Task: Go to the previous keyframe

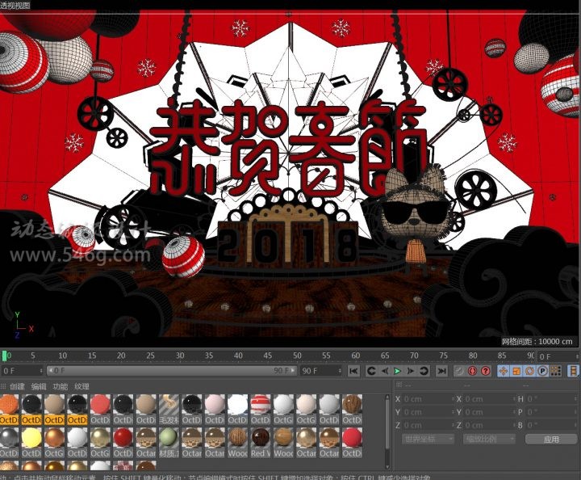Action: (371, 371)
